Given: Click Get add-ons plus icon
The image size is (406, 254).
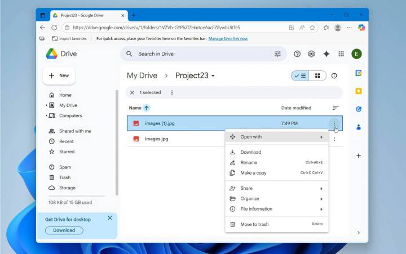Looking at the screenshot, I should (x=359, y=155).
